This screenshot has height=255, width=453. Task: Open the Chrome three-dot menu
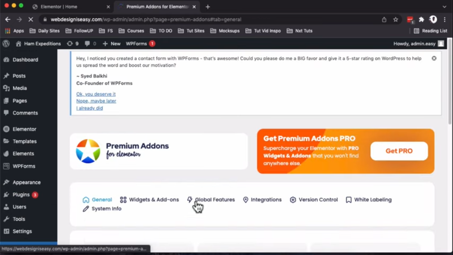tap(445, 20)
